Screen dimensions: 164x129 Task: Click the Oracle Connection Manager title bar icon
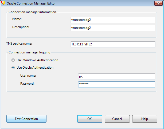coord(3,3)
